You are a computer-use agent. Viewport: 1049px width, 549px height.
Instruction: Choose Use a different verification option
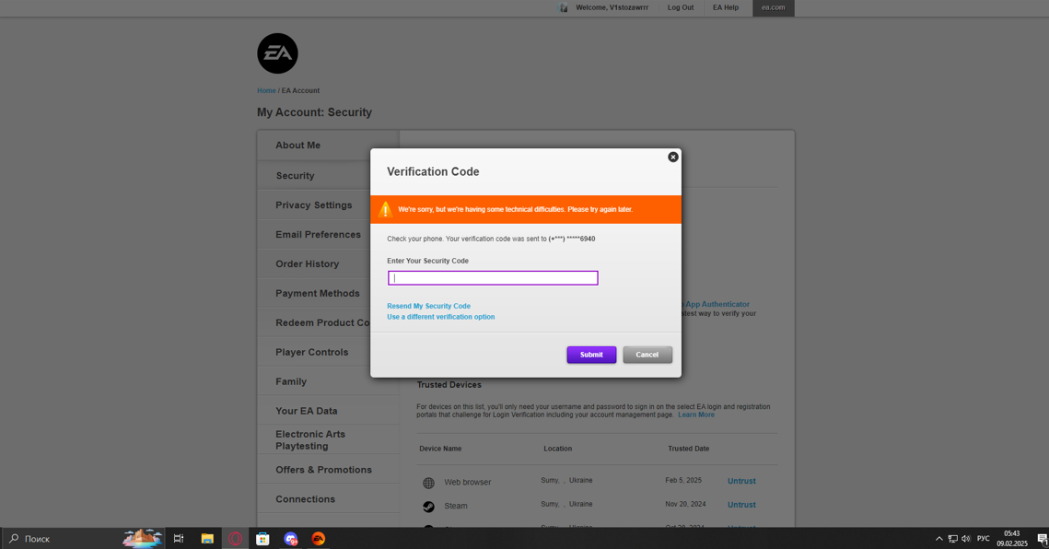440,317
